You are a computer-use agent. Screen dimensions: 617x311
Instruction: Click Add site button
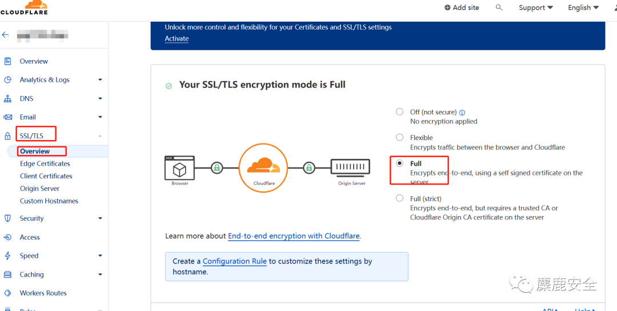pyautogui.click(x=462, y=7)
